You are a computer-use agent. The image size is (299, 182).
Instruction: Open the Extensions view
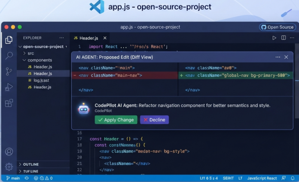point(9,103)
